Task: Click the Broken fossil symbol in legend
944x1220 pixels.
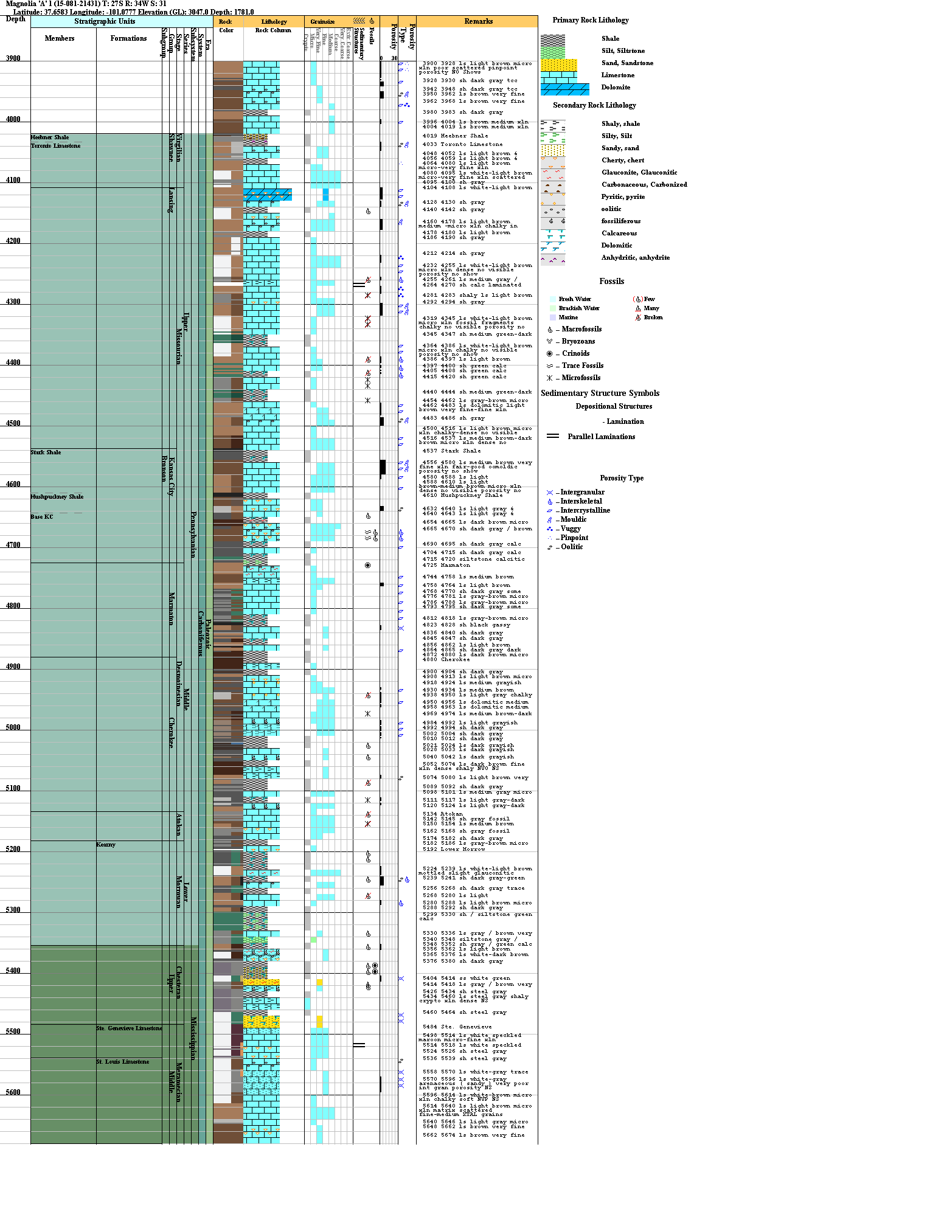Action: (637, 317)
